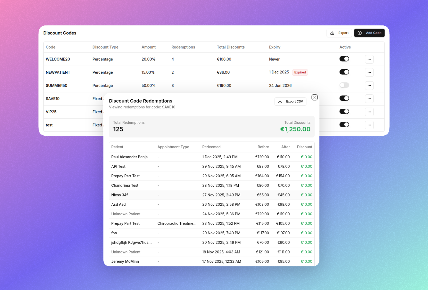Click the Chiropractic Treatment appointment type cell
This screenshot has height=290, width=428.
click(x=177, y=223)
